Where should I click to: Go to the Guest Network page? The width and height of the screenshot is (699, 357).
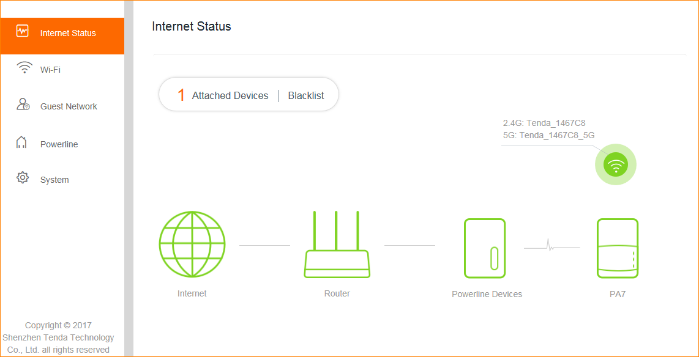coord(69,106)
